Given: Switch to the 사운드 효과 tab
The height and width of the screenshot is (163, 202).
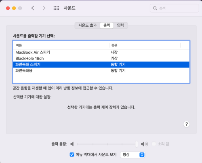Looking at the screenshot, I should pos(88,25).
